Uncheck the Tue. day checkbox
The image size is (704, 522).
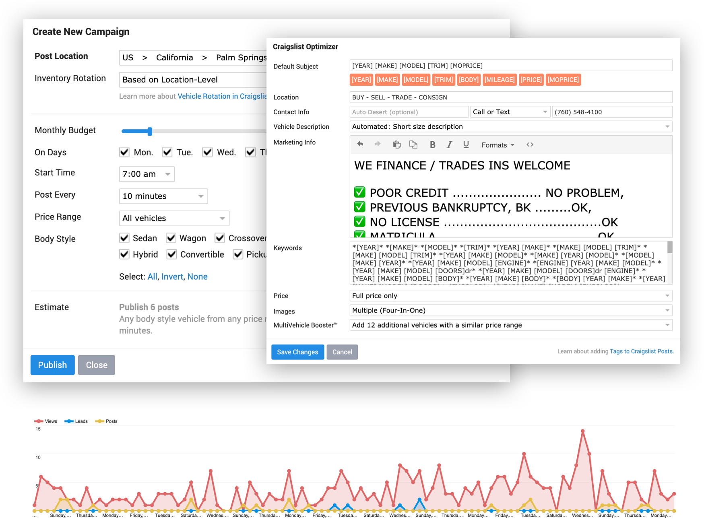167,152
